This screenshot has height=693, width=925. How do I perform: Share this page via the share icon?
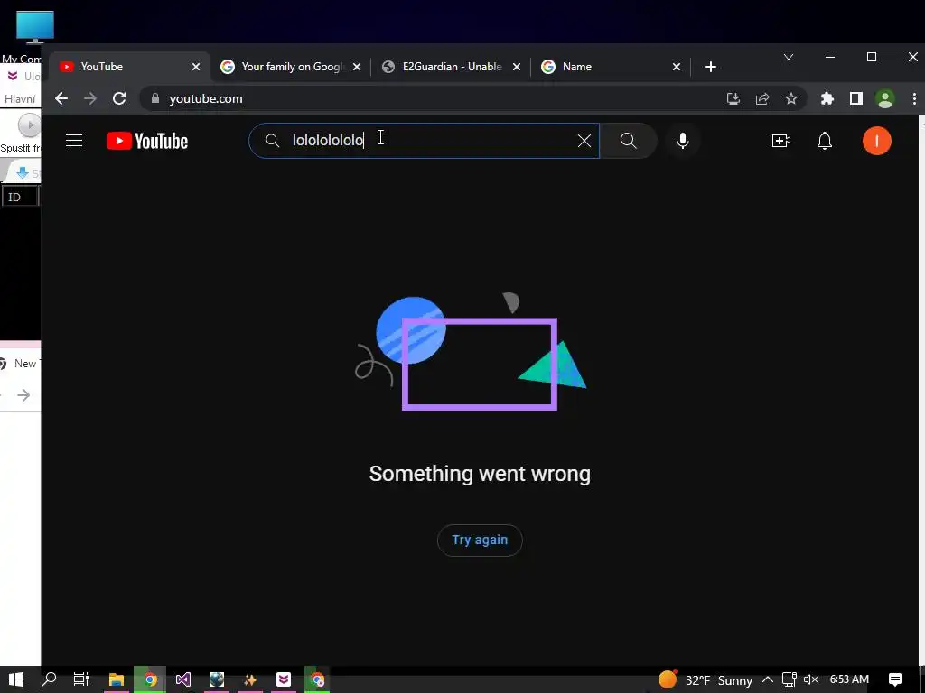762,98
